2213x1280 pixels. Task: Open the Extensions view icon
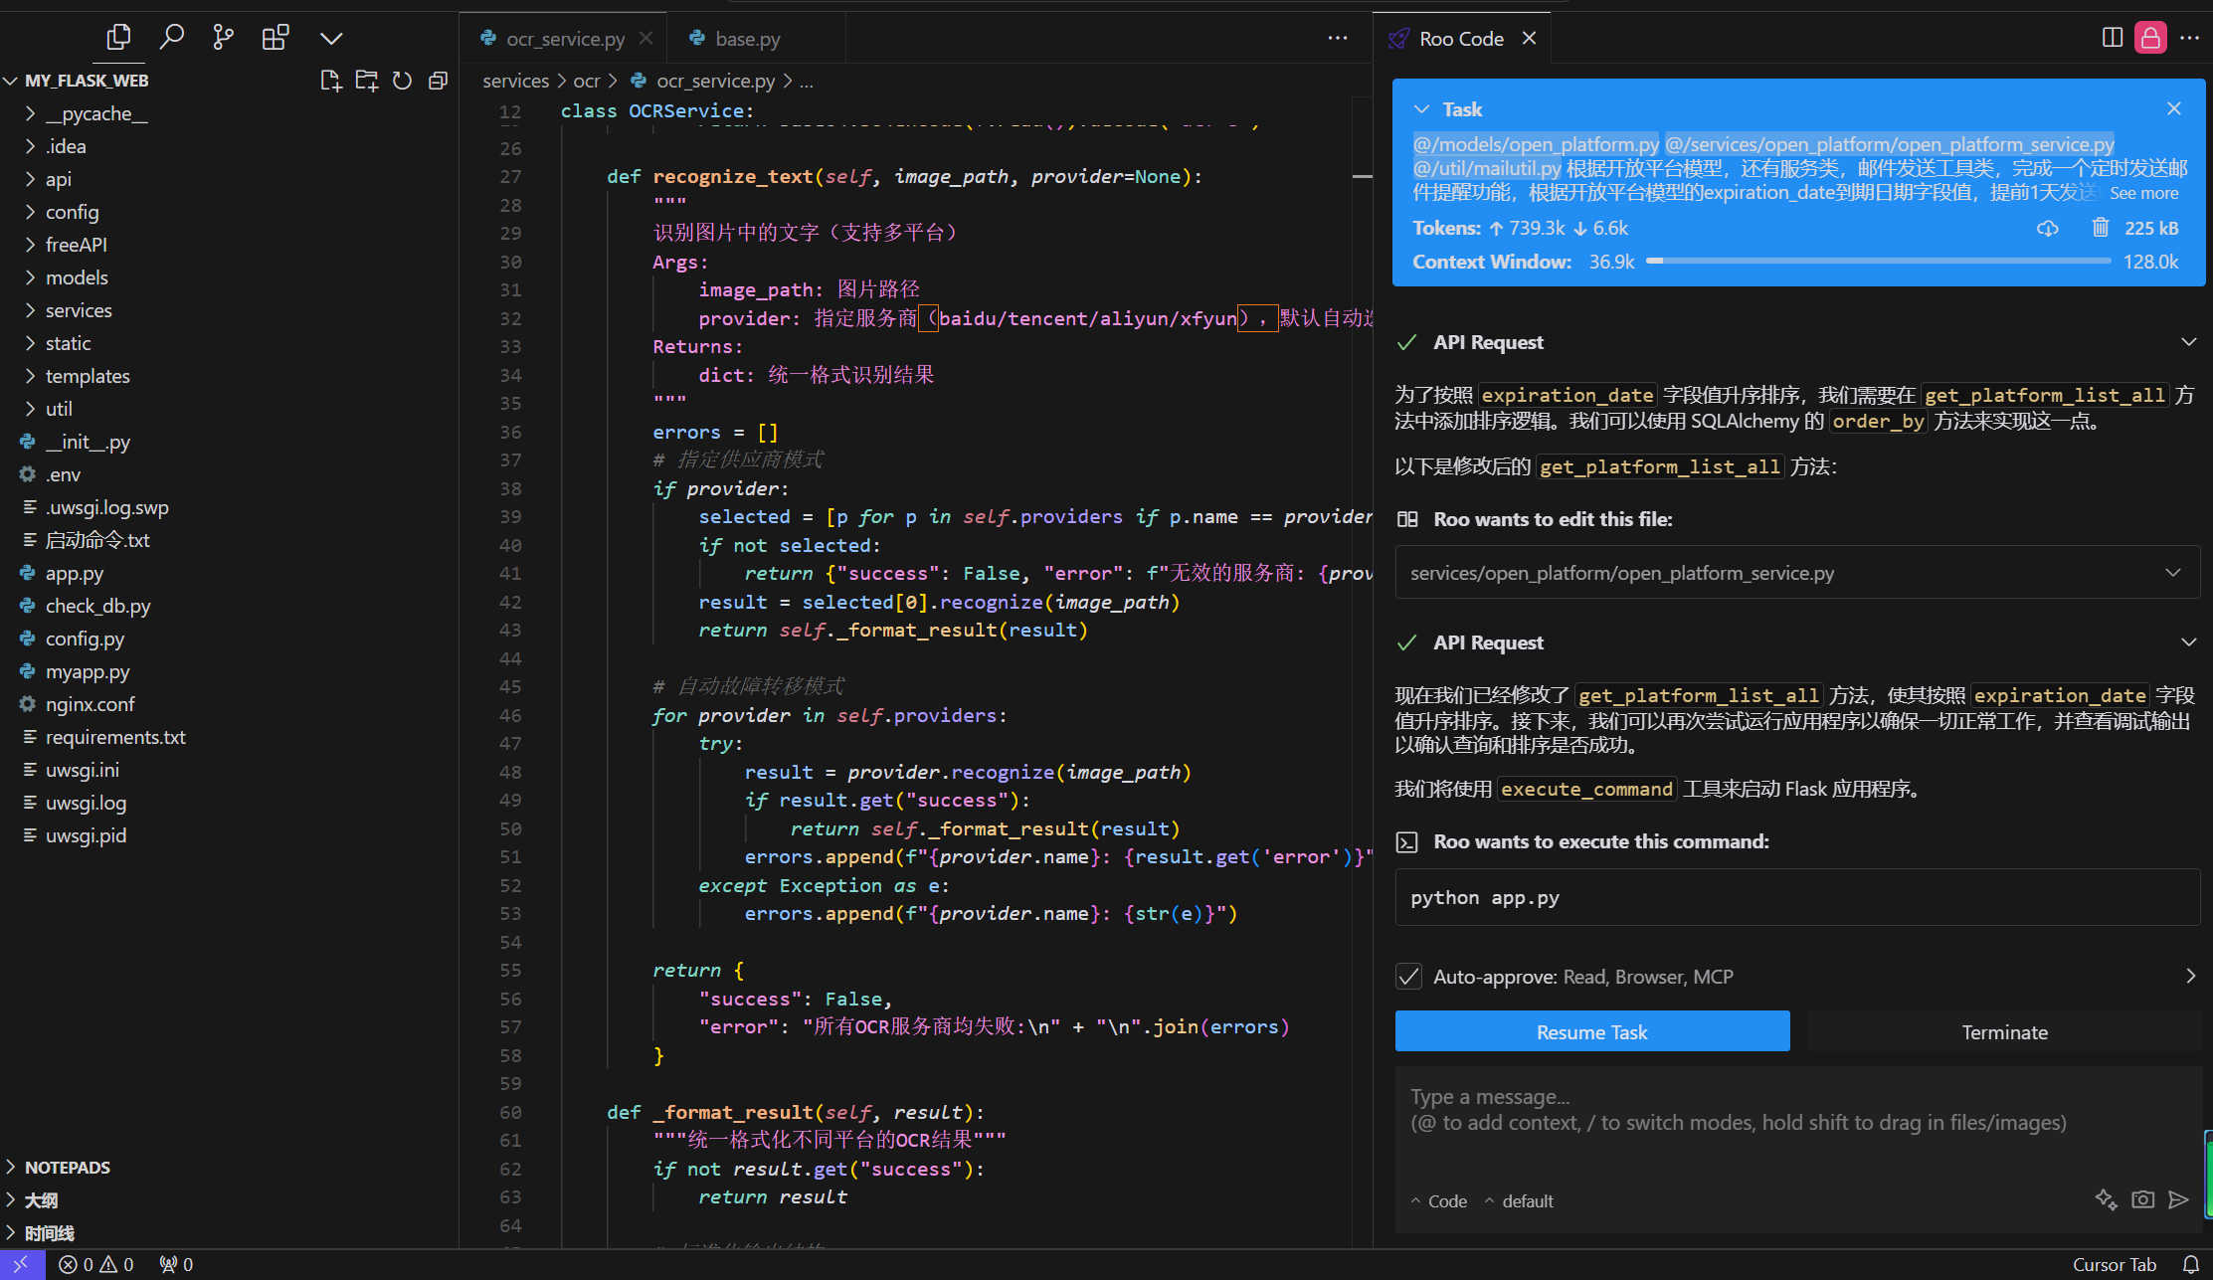(x=275, y=38)
